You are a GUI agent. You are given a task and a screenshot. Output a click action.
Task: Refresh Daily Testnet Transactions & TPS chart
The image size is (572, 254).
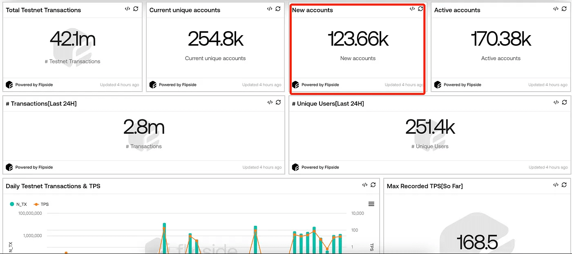(x=373, y=185)
